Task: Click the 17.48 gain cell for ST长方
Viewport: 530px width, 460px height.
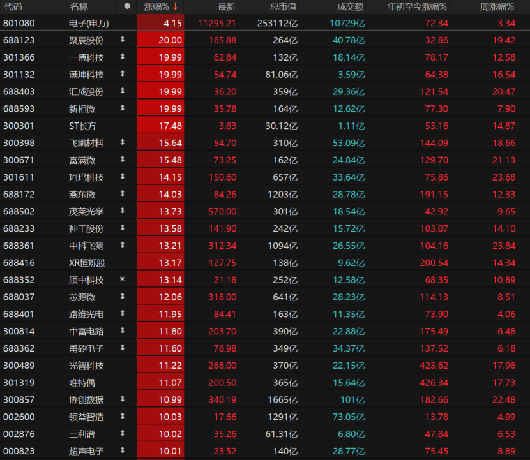Action: click(x=160, y=126)
